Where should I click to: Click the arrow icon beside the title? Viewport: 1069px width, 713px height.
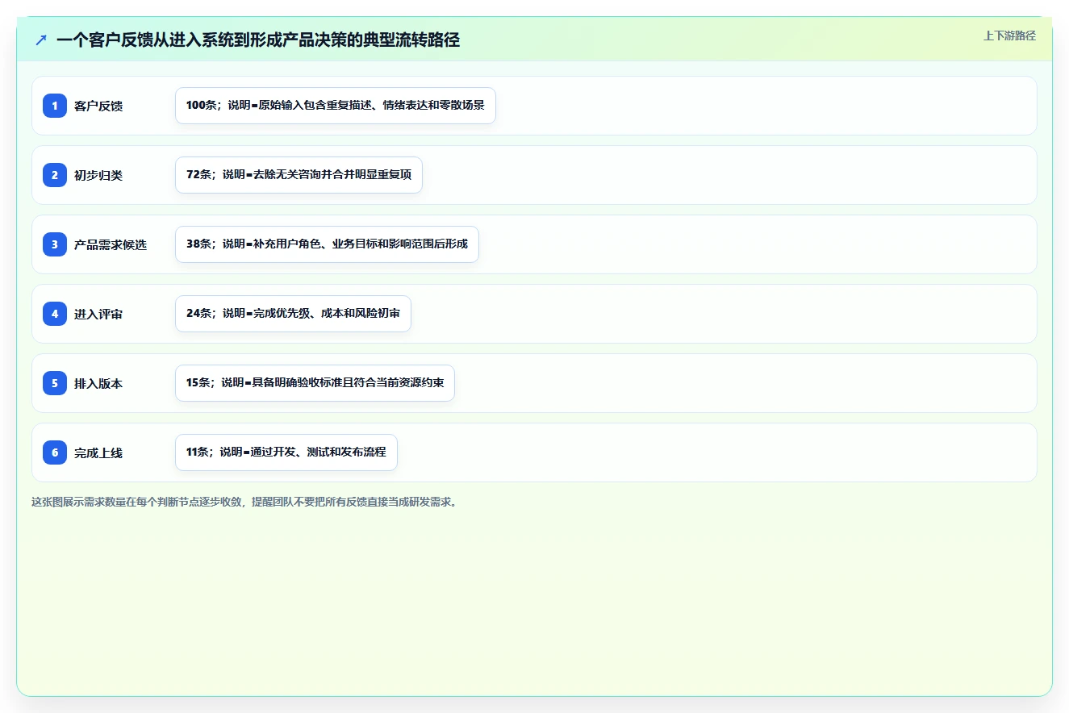41,40
